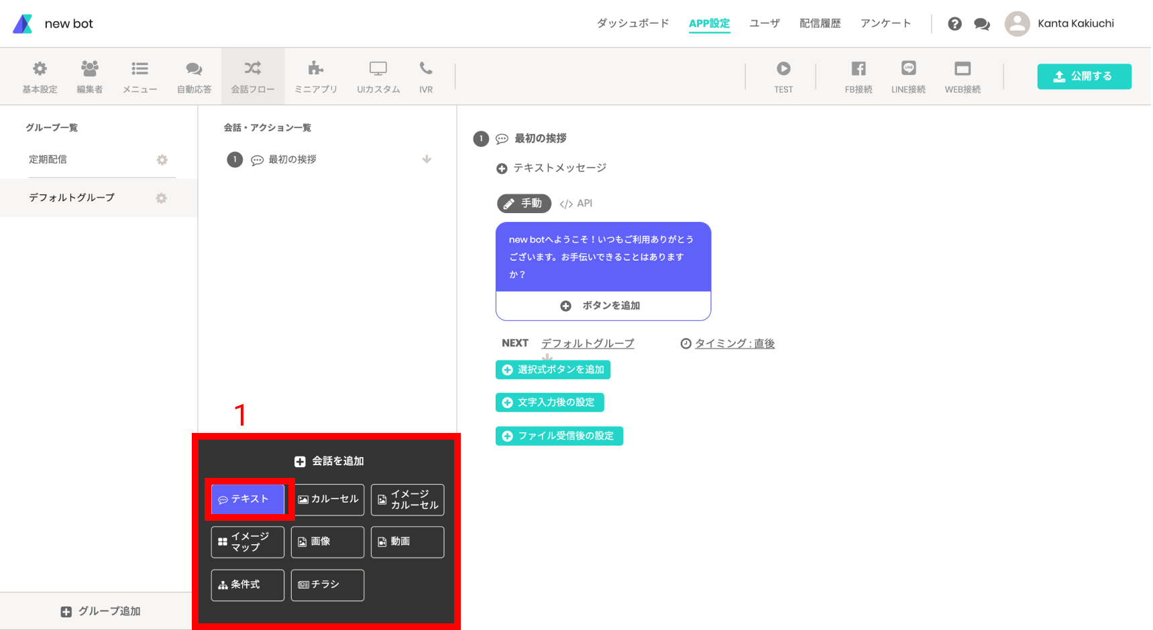Click ファイル受信後の設定 button
This screenshot has width=1153, height=630.
(x=559, y=436)
